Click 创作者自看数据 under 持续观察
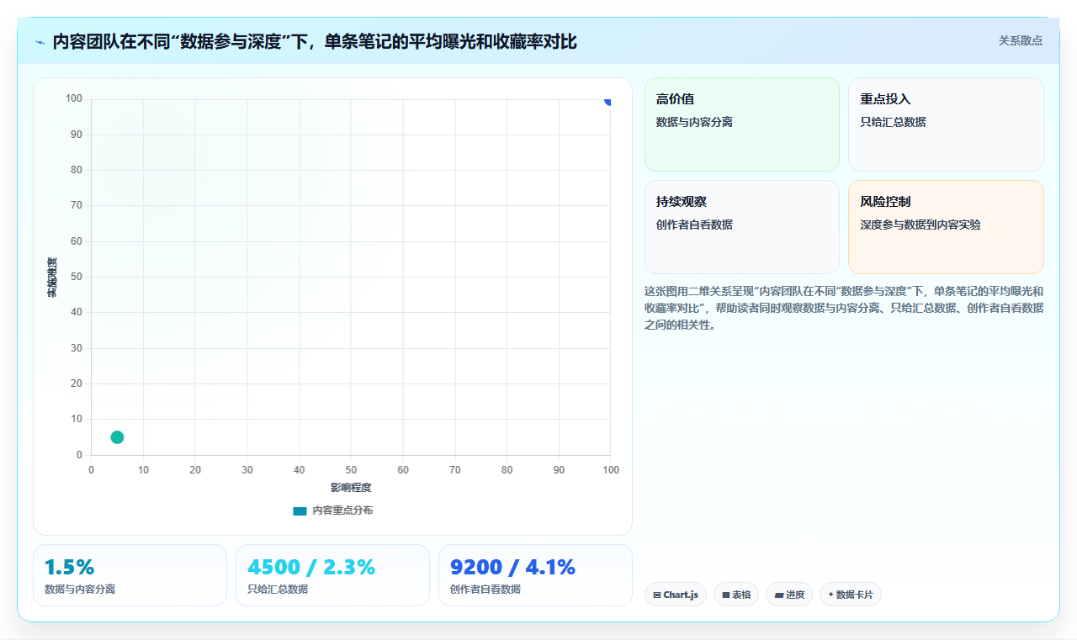The width and height of the screenshot is (1077, 640). (x=694, y=225)
